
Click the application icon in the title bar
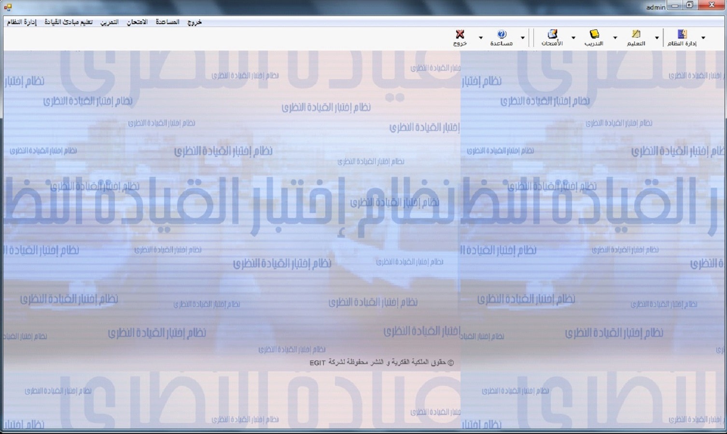pyautogui.click(x=8, y=7)
